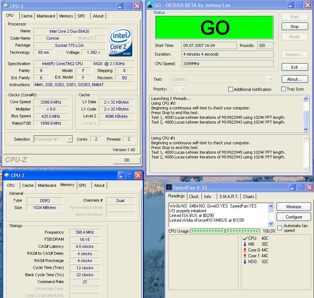Screen dimensions: 314x298
Task: Click the FSB:DRAM value 16:15
Action: [x=85, y=239]
